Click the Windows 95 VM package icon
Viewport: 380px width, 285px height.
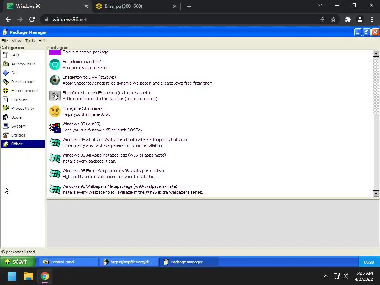click(x=55, y=127)
